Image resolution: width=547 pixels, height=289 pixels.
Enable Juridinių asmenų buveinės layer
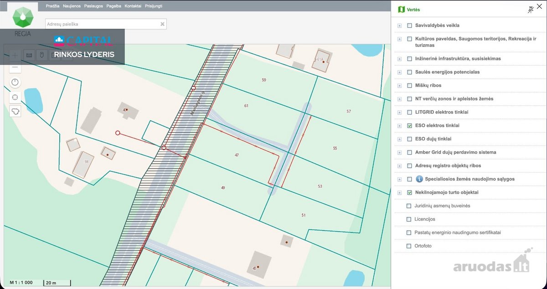pos(409,206)
